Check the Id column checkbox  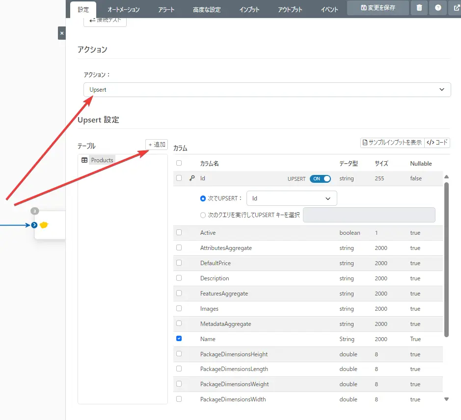[x=179, y=178]
